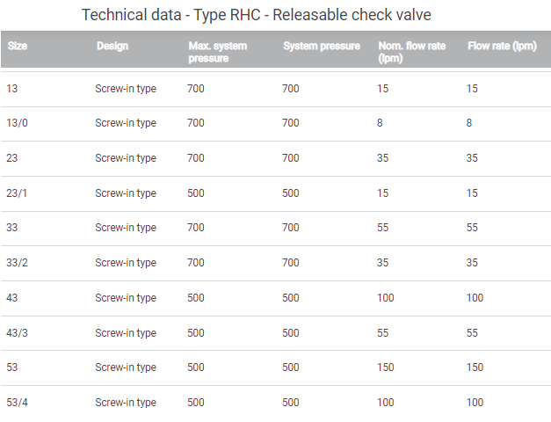Click the '53/4' size cell
The width and height of the screenshot is (551, 422).
(x=18, y=403)
